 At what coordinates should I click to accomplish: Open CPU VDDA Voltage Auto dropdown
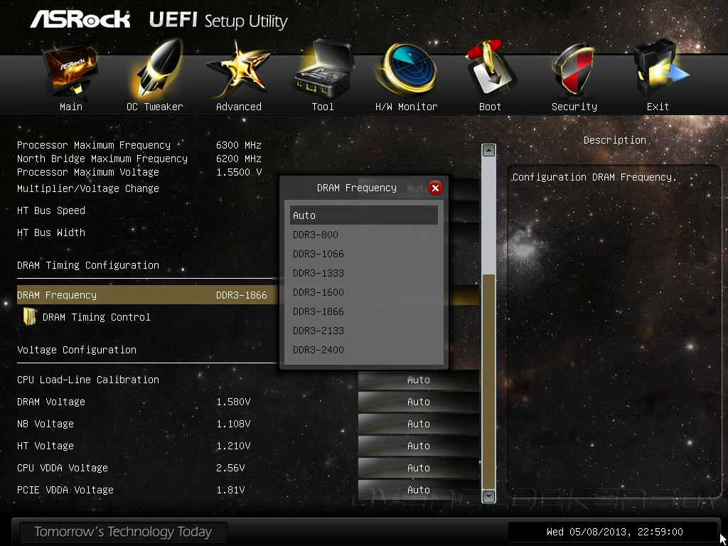419,468
